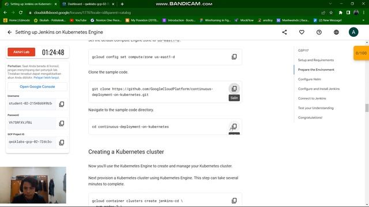Screen dimensions: 369x207
Task: Jump to Prepare the Environment section
Action: 316,70
